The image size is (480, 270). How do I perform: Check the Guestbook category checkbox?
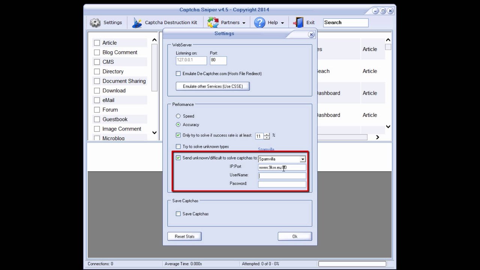pyautogui.click(x=97, y=119)
